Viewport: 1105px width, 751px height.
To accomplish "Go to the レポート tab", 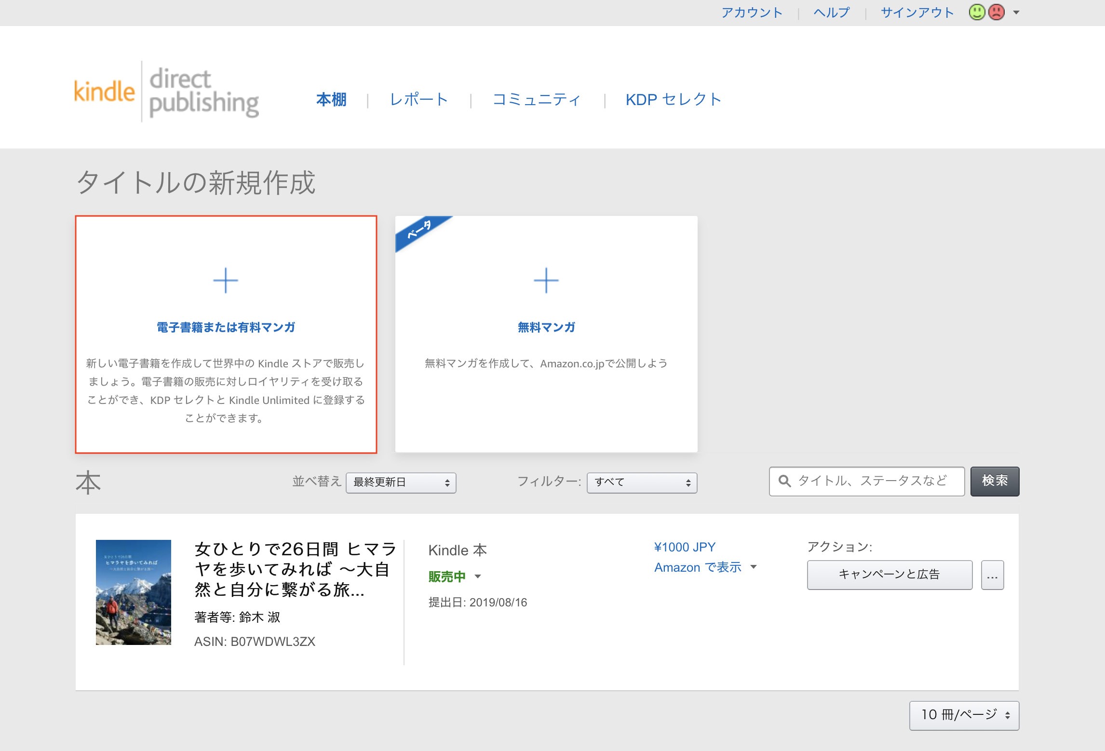I will tap(419, 99).
